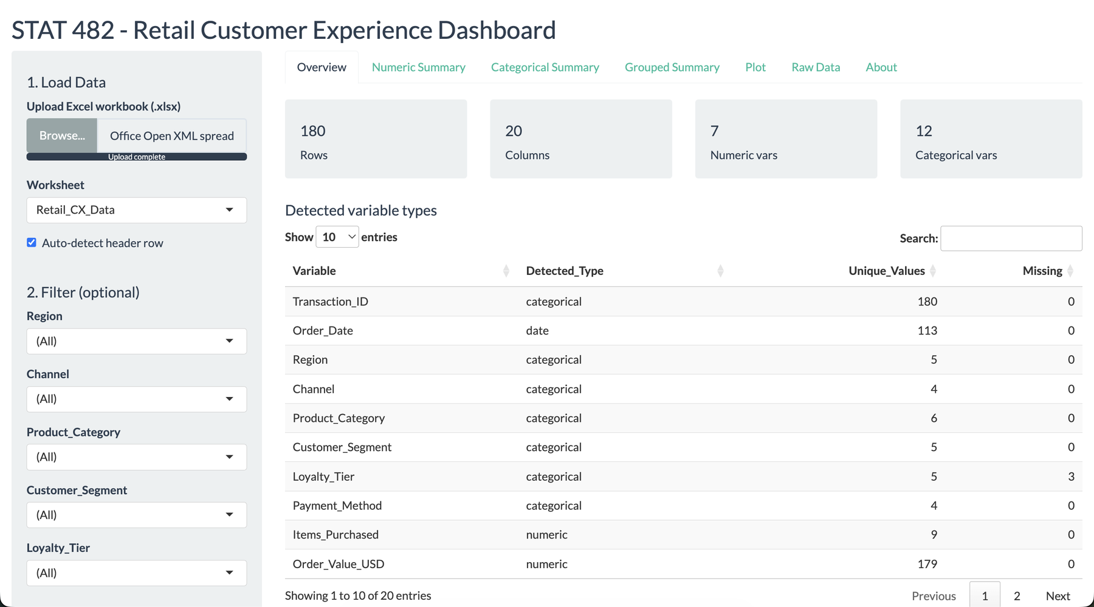Go to the Plot tab

pos(755,67)
